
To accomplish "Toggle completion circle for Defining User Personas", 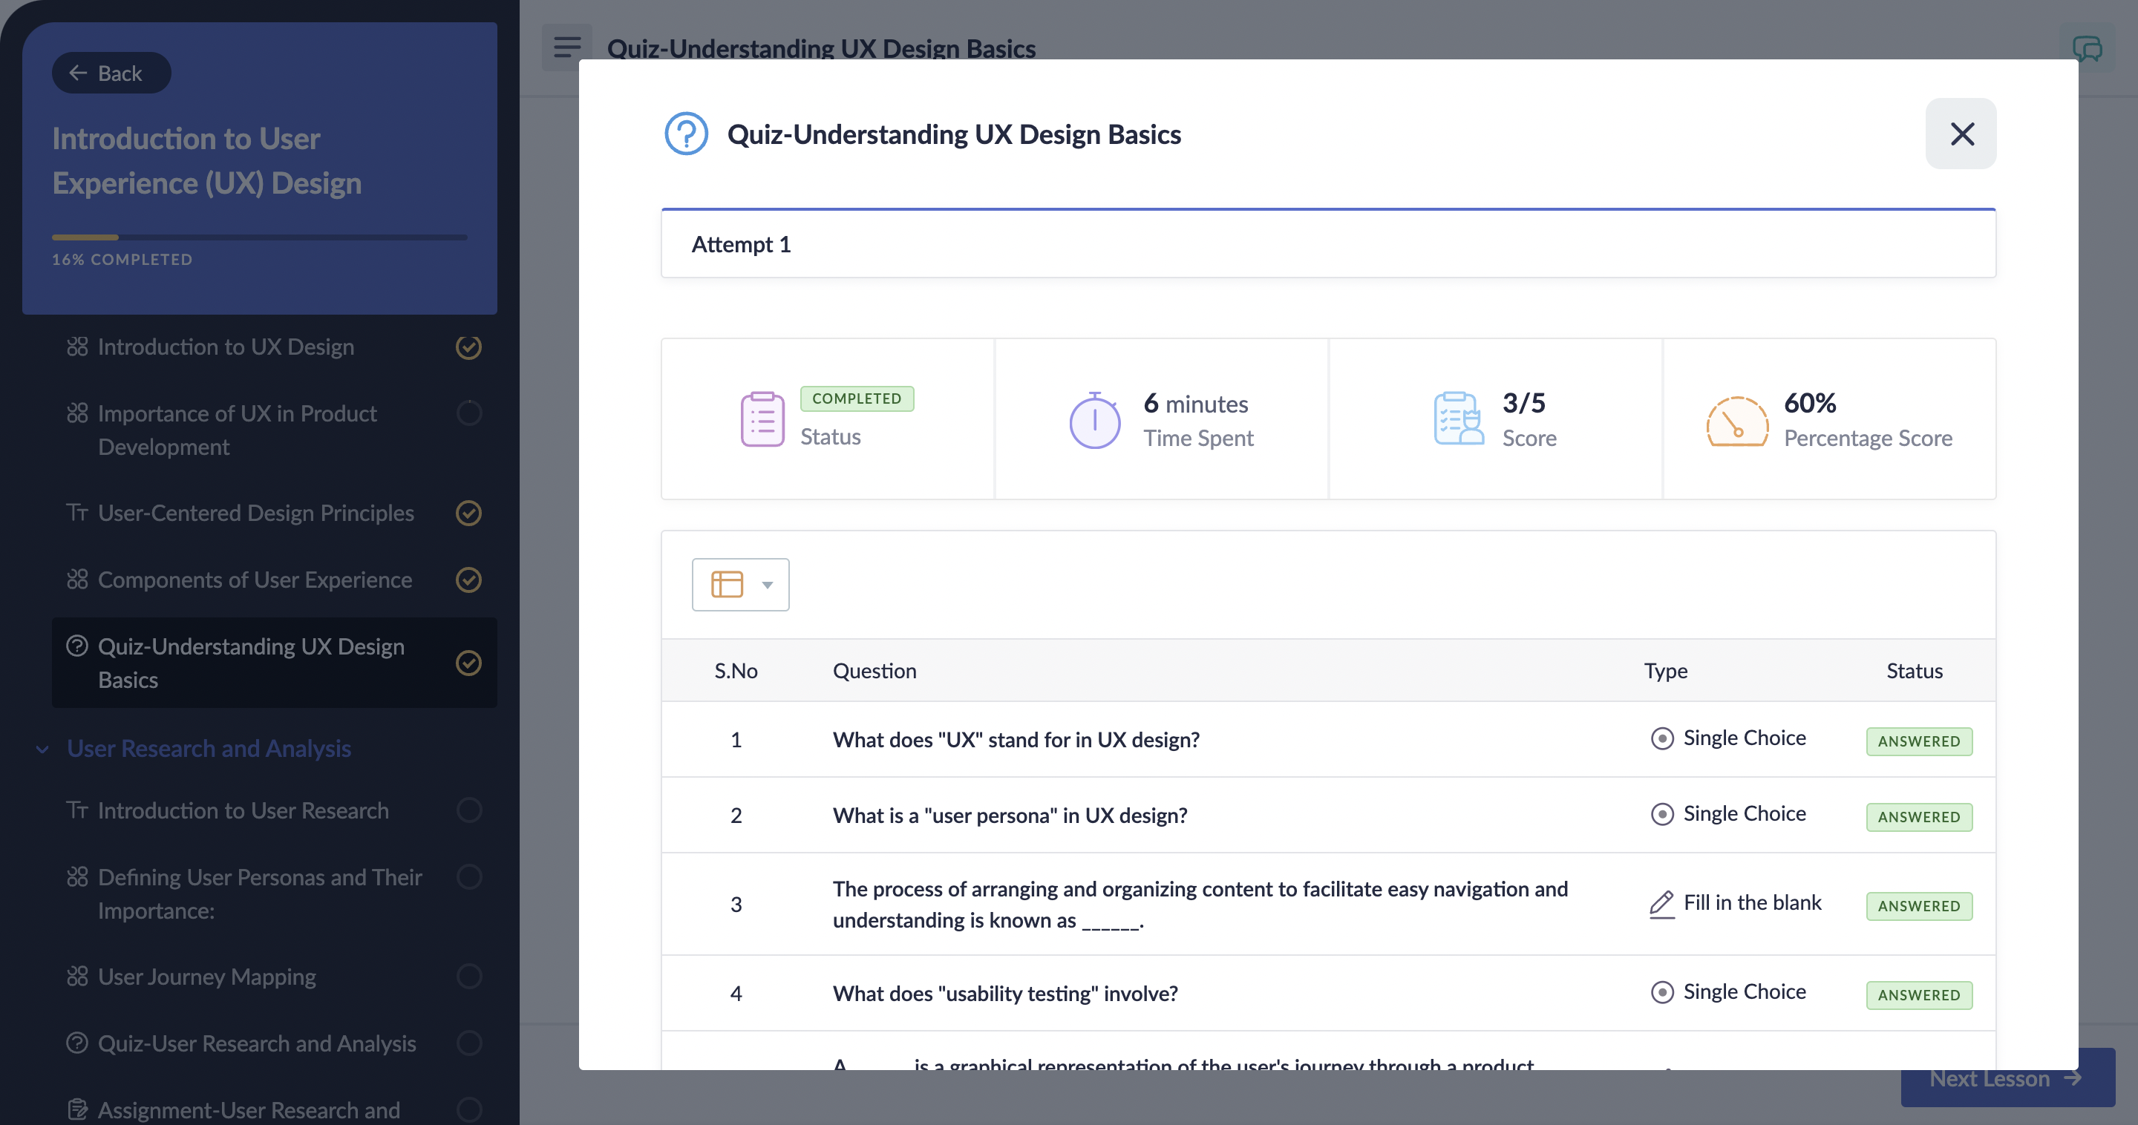I will [x=469, y=876].
